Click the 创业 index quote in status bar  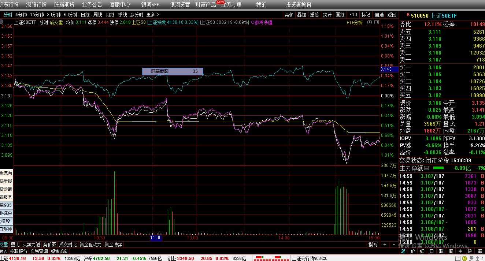click(207, 258)
